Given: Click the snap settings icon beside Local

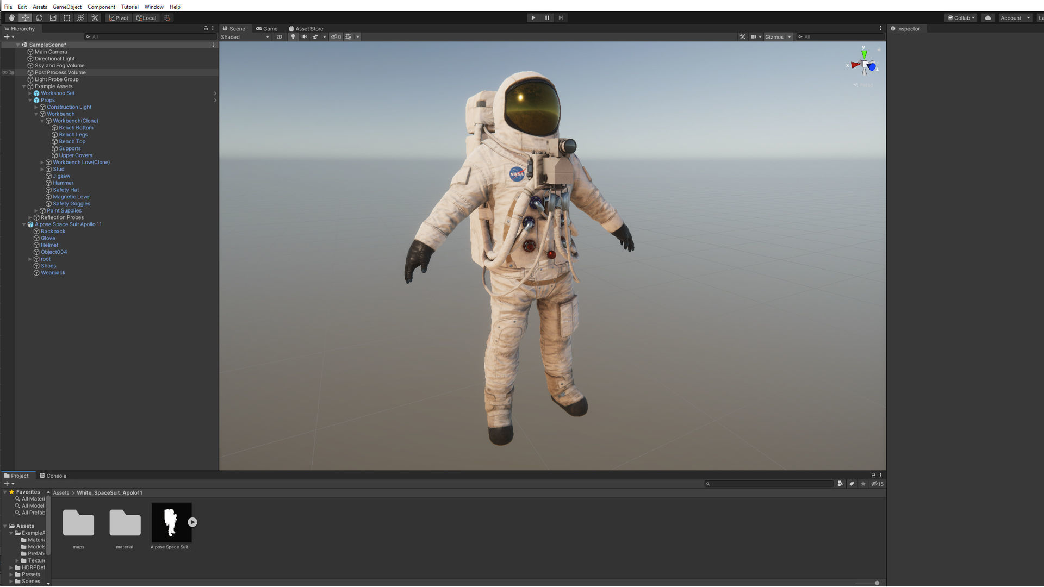Looking at the screenshot, I should click(x=167, y=18).
